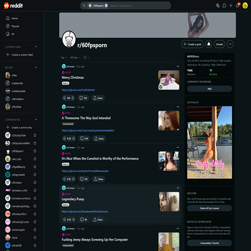Viewport: 251px width, 251px height.
Task: Click the plus create icon in the header
Action: pos(231,5)
